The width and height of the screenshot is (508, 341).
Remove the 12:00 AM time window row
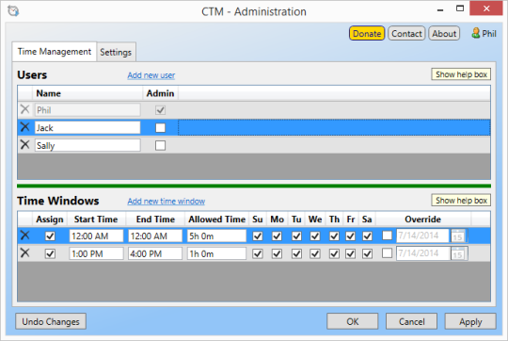pos(24,235)
